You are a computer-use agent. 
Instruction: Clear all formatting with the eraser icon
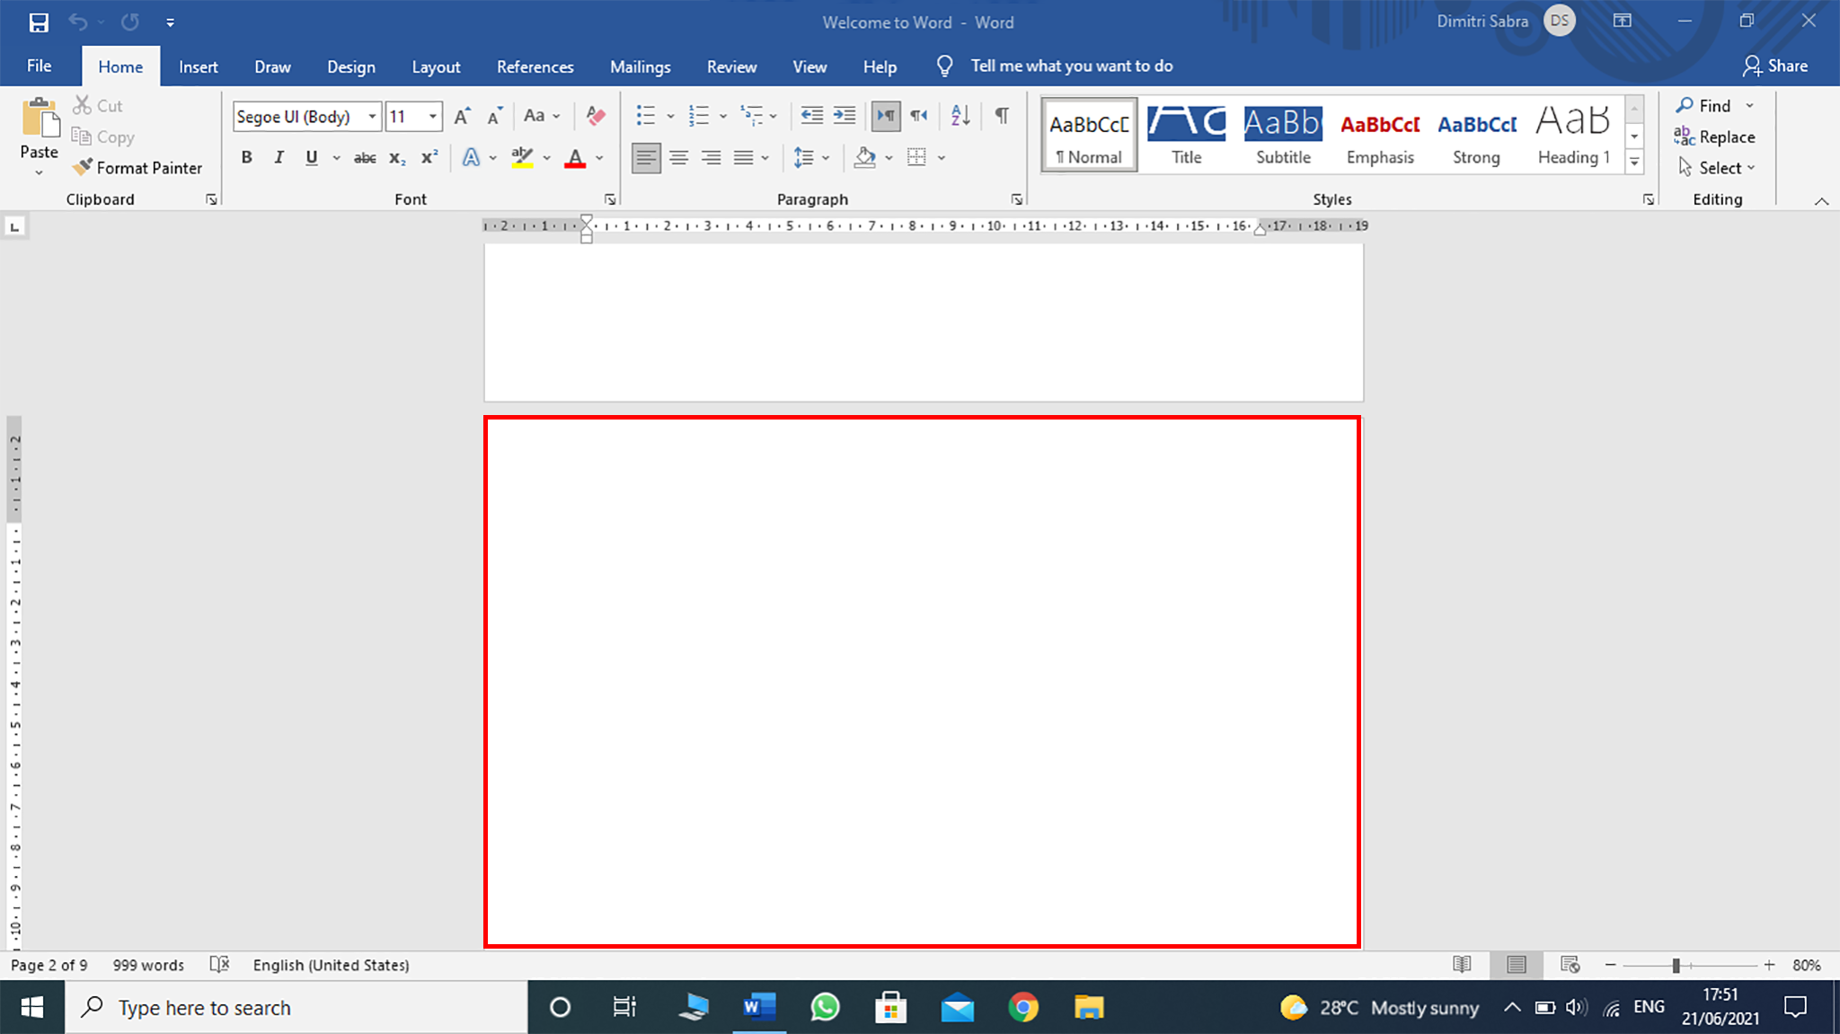(x=595, y=115)
